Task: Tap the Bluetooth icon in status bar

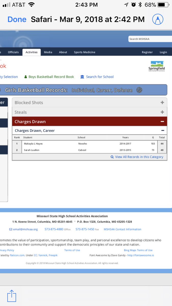Action: (140, 5)
